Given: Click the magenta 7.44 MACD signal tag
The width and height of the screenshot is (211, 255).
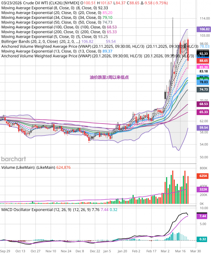Looking at the screenshot, I should tap(203, 216).
